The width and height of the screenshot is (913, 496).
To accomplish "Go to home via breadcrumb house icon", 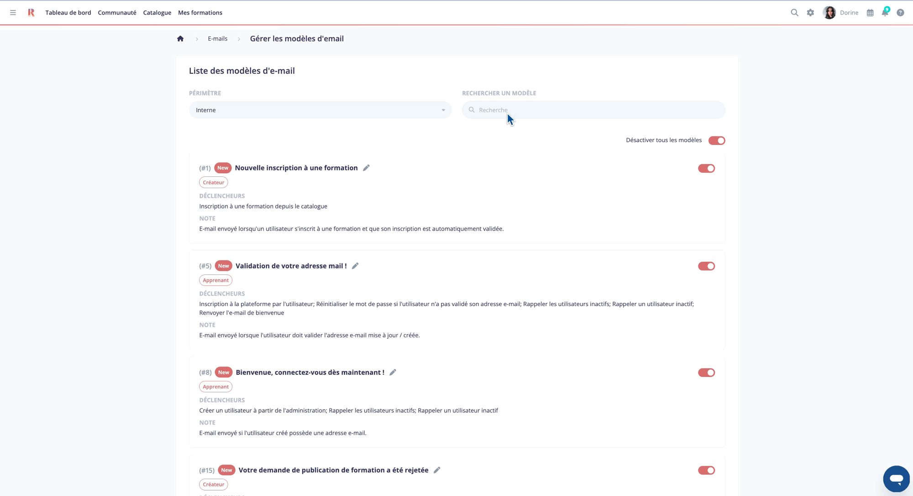I will pos(180,39).
